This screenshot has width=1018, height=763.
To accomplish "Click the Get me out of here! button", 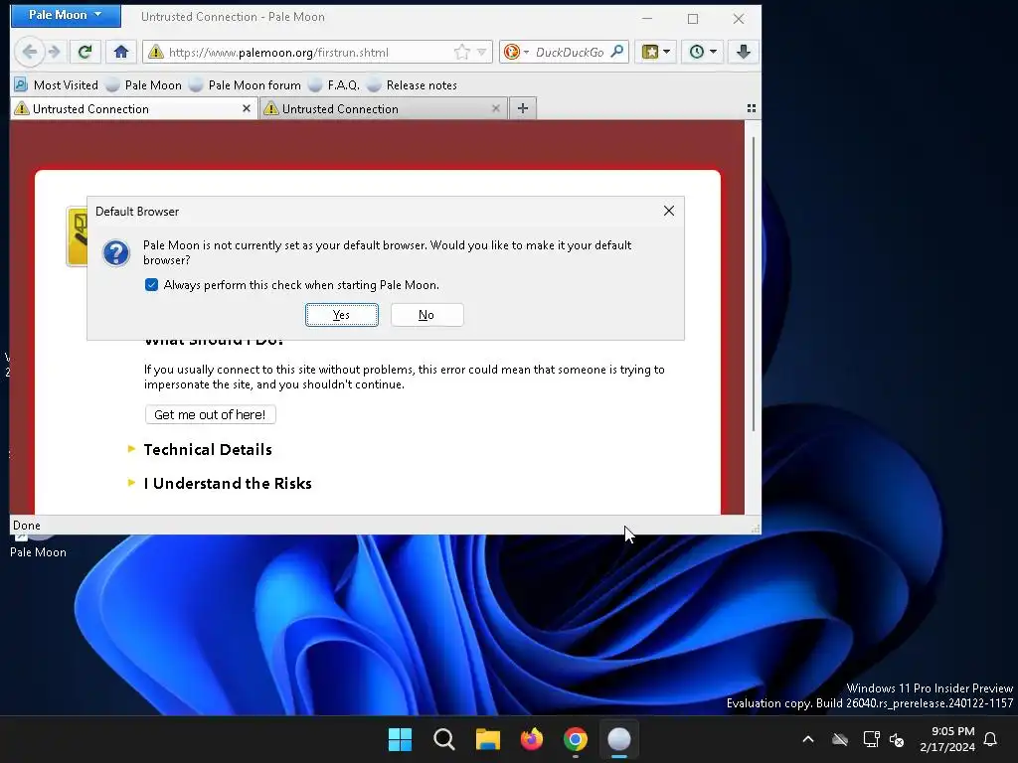I will pyautogui.click(x=211, y=414).
